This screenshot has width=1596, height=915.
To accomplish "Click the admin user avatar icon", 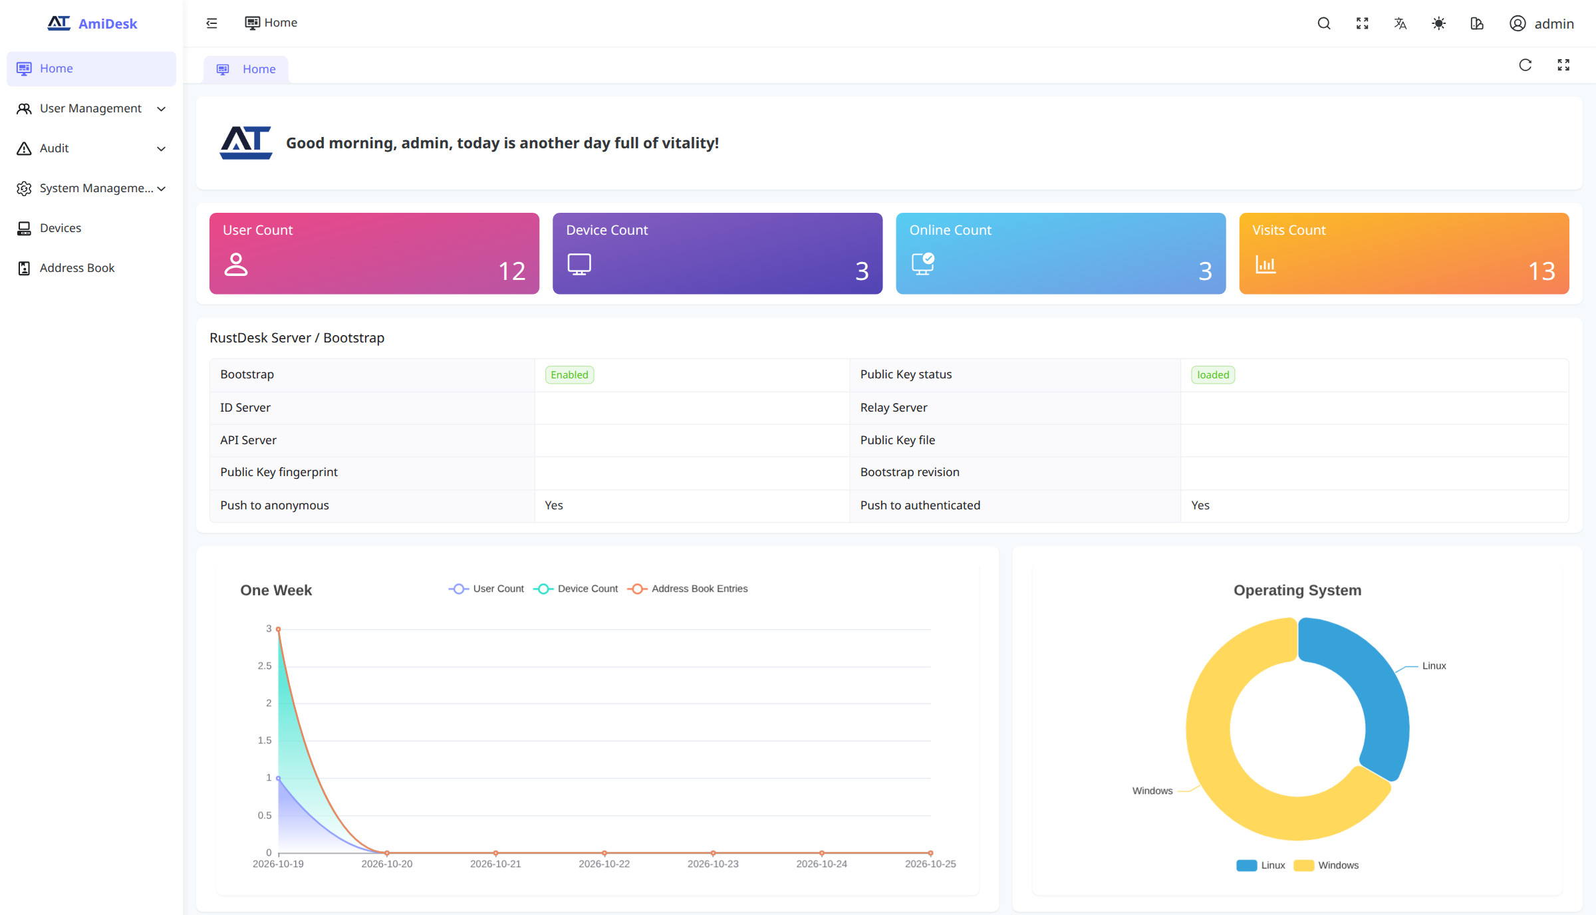I will point(1518,23).
